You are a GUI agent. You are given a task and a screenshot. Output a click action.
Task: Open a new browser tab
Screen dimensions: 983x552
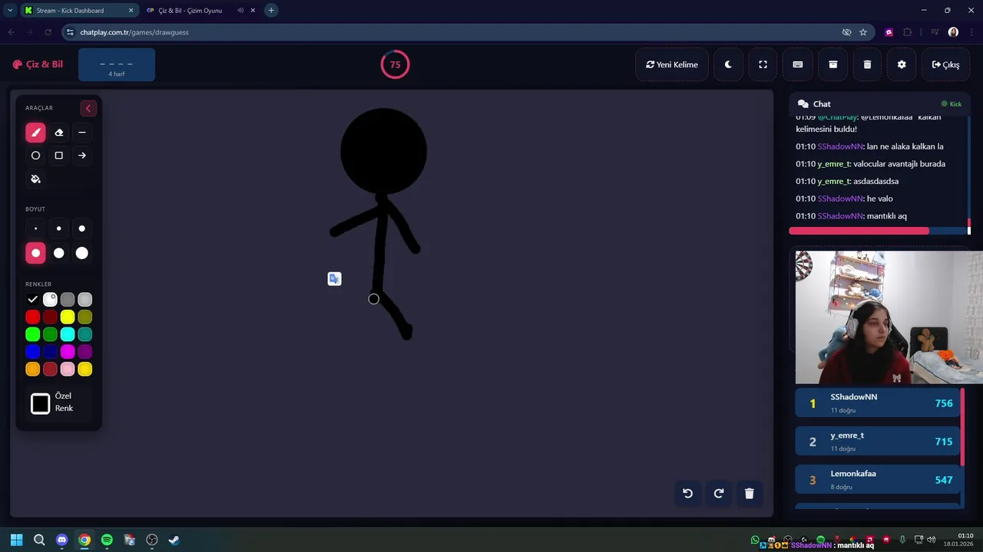tap(271, 11)
